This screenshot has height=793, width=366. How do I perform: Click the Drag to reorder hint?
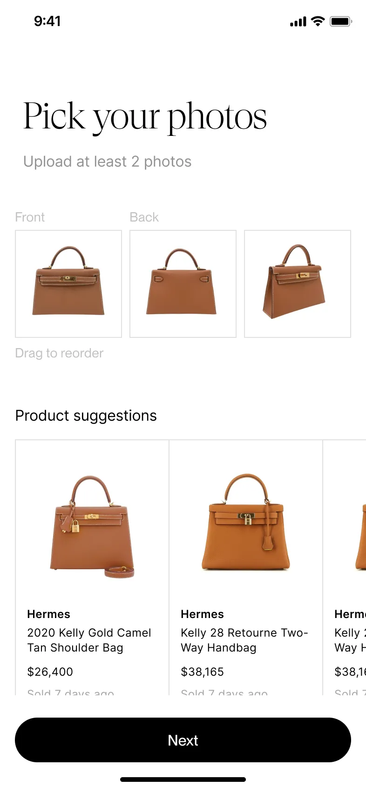(x=59, y=353)
